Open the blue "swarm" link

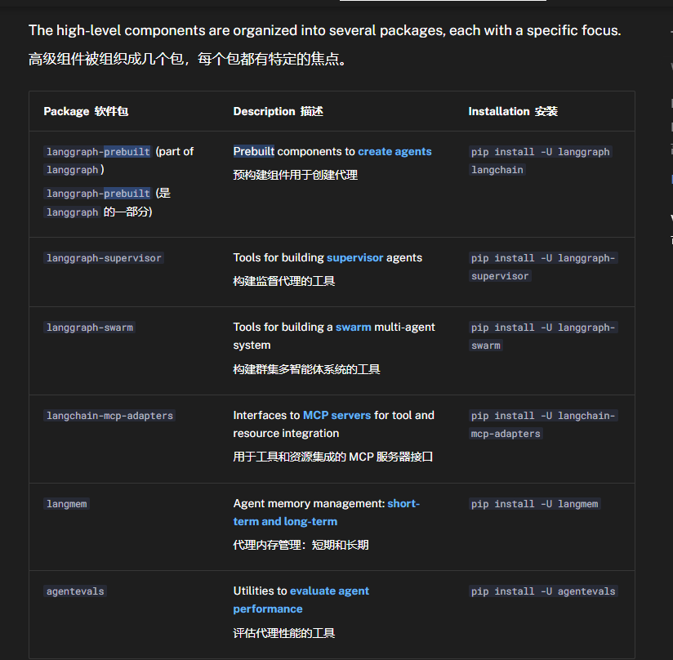[353, 327]
